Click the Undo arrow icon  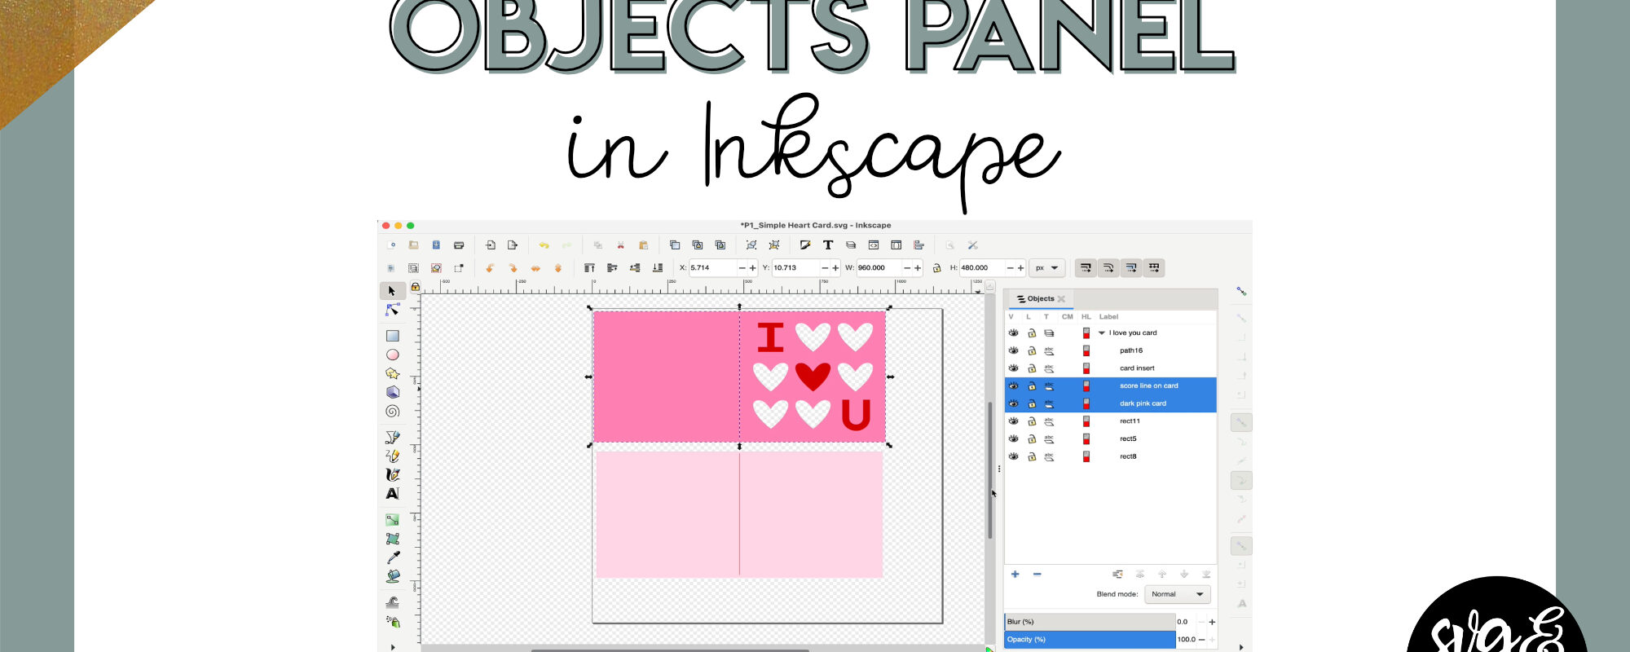click(x=544, y=245)
